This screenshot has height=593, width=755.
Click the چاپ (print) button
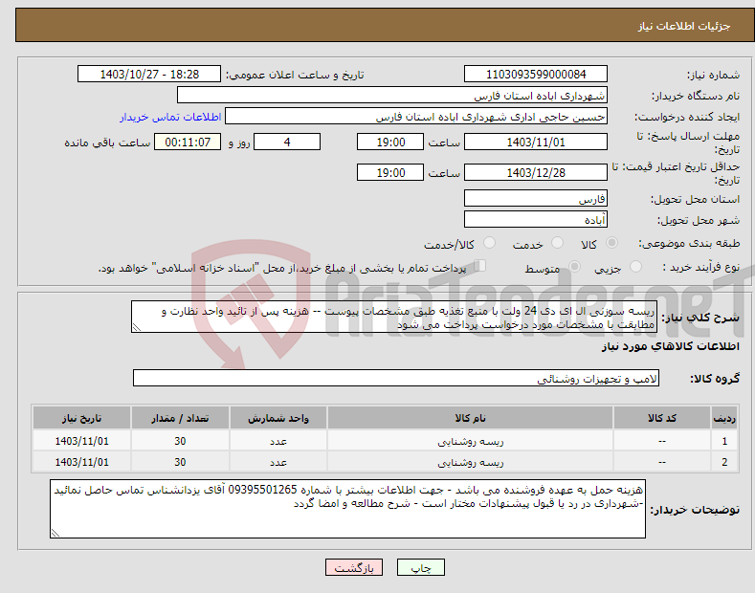point(420,567)
